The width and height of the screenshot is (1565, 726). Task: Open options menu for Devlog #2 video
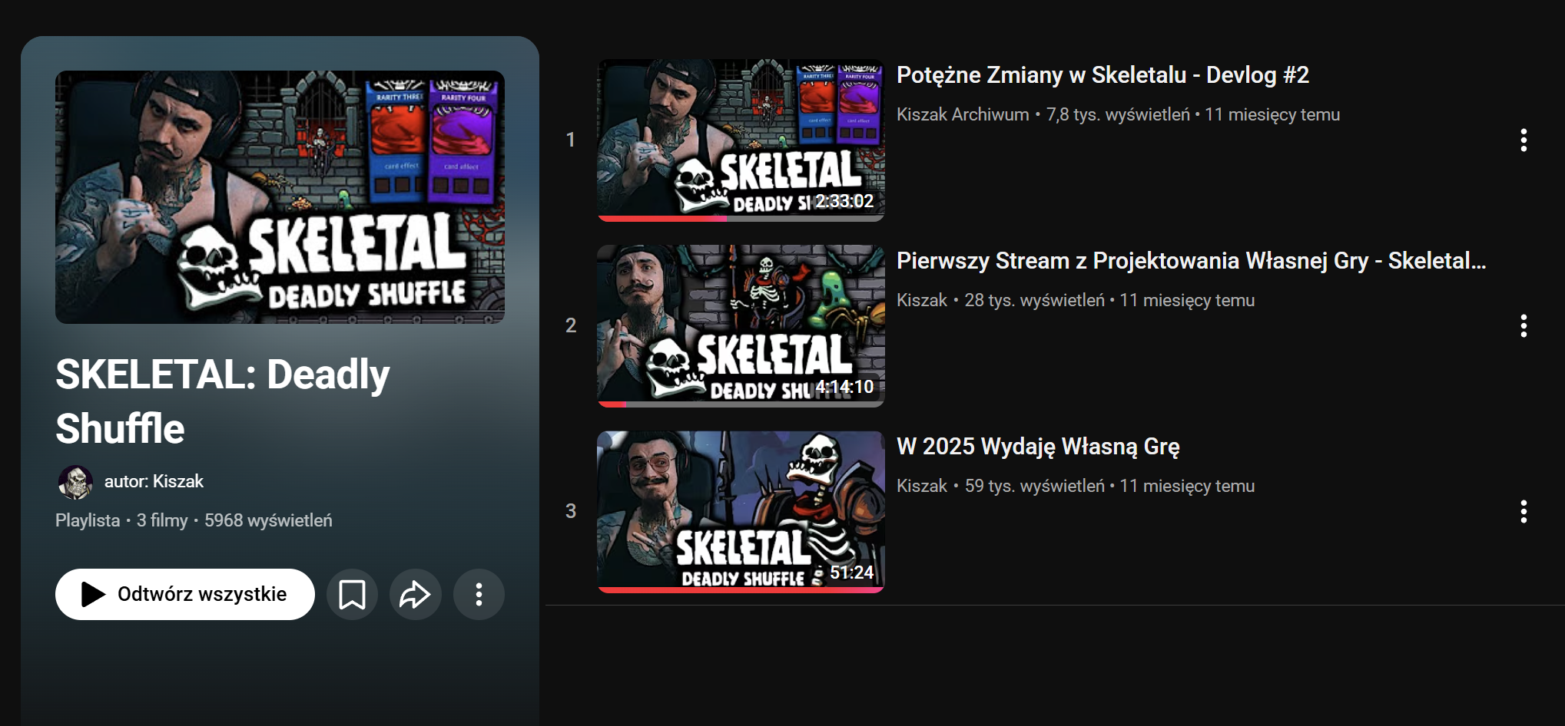point(1523,140)
